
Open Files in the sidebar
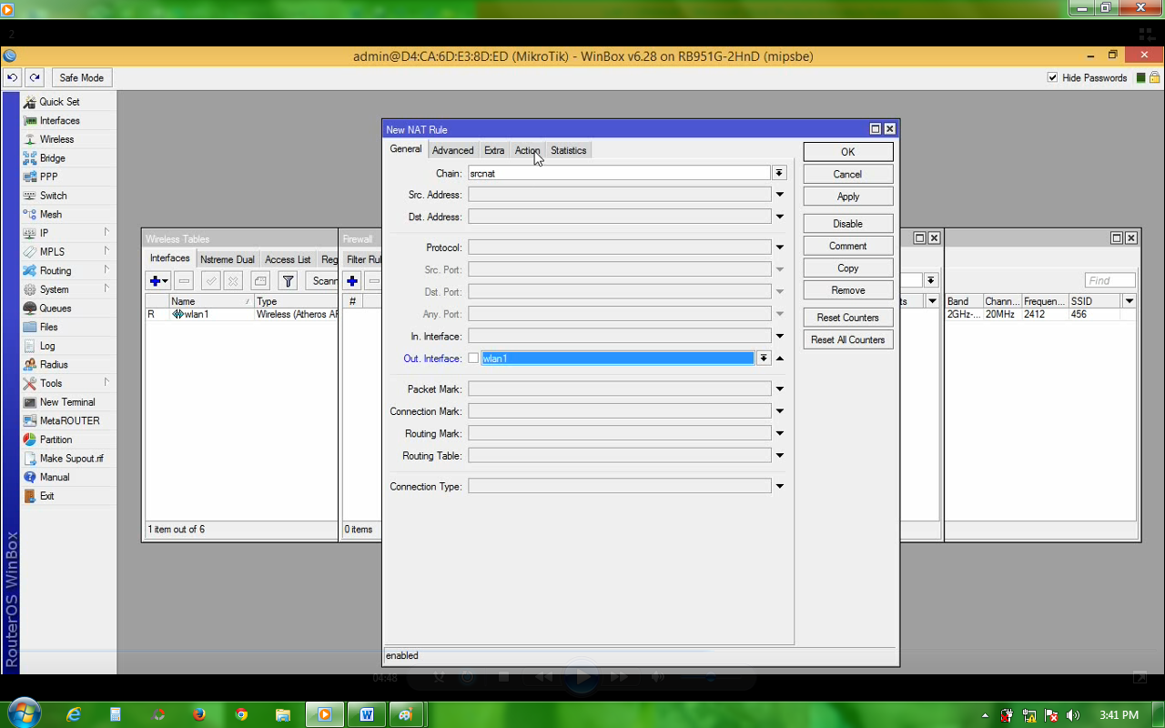pos(48,327)
